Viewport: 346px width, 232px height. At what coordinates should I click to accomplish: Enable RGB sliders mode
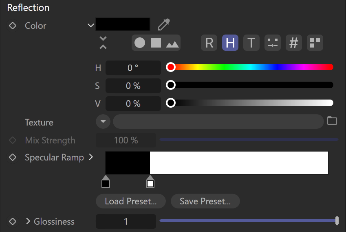(209, 43)
